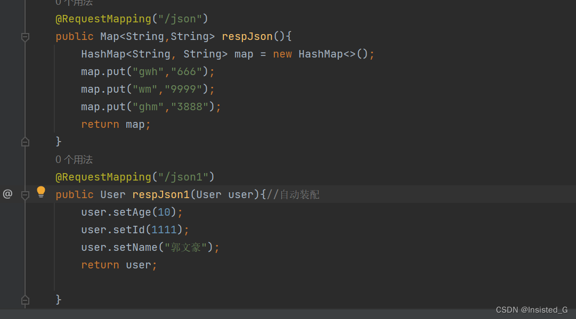Click the yellow lightbulb intention icon
Image resolution: width=576 pixels, height=319 pixels.
pyautogui.click(x=41, y=192)
